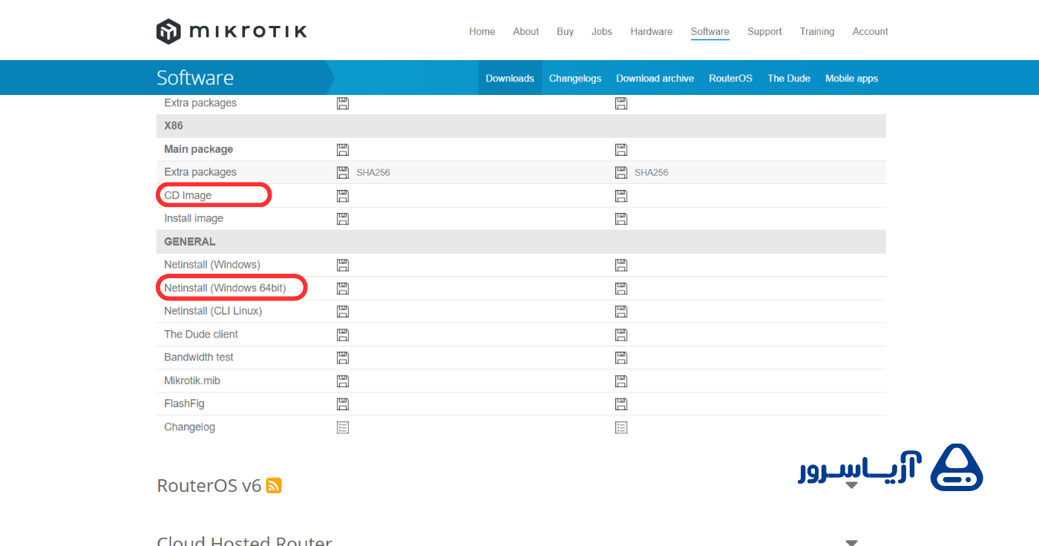Click the FlashFig label
Screen dimensions: 1039x546
(x=184, y=404)
